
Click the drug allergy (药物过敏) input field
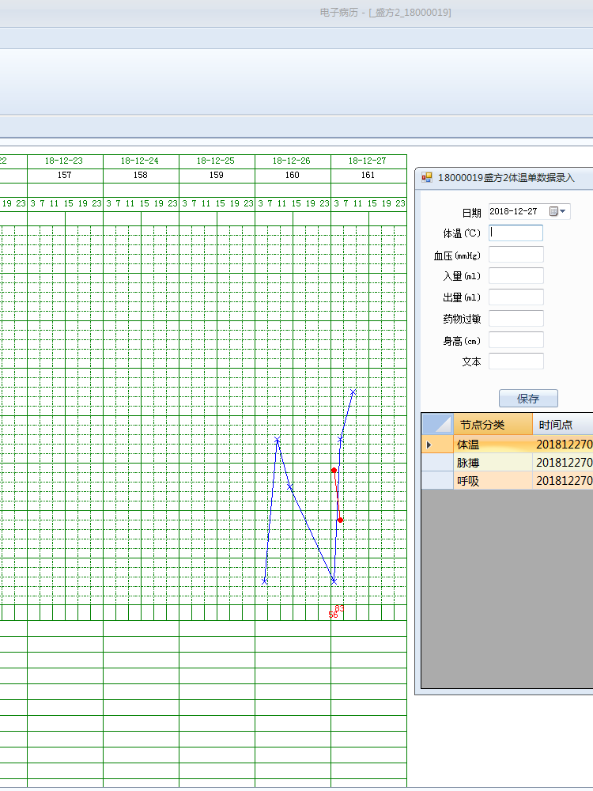pos(516,318)
